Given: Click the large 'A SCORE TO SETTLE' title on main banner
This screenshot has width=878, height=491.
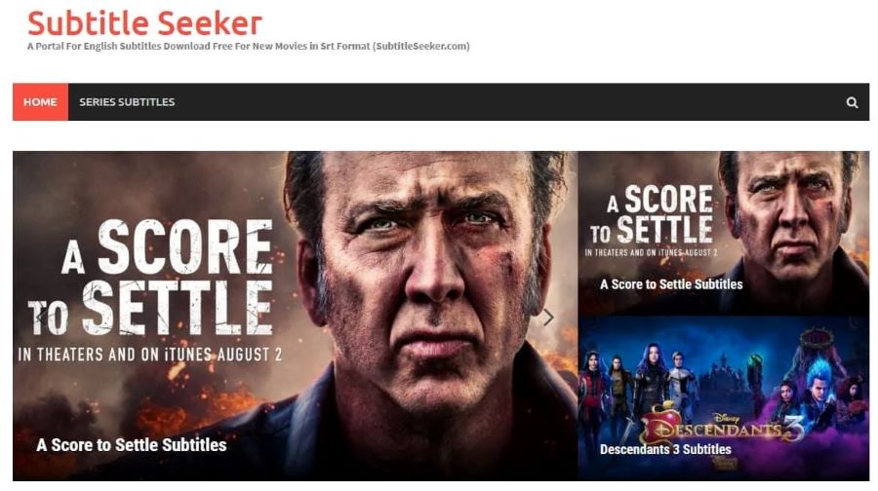Looking at the screenshot, I should click(x=151, y=278).
